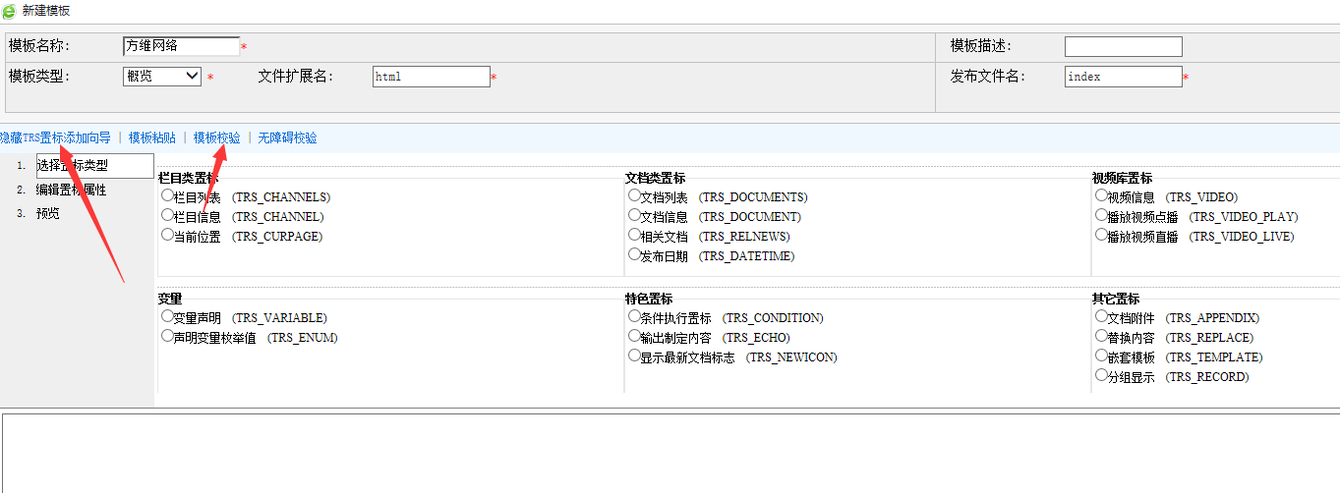This screenshot has height=493, width=1340.
Task: Open the 模板校验 link
Action: 216,138
